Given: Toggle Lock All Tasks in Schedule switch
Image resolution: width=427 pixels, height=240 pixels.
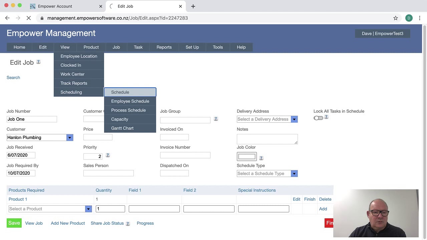Looking at the screenshot, I should pos(318,118).
